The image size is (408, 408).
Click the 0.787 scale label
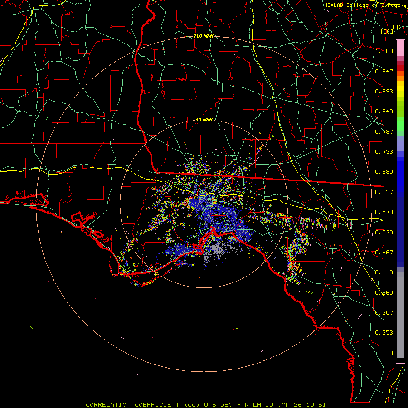coord(384,131)
